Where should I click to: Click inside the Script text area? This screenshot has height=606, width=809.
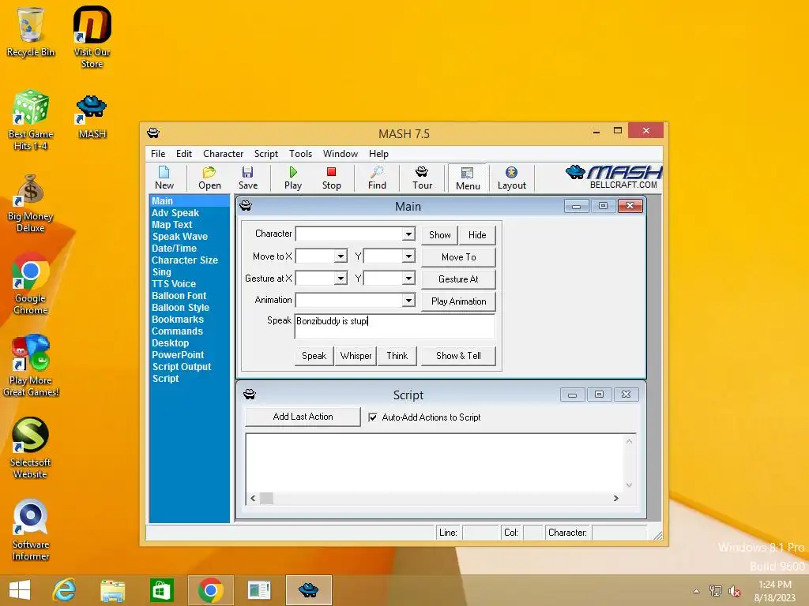[435, 462]
